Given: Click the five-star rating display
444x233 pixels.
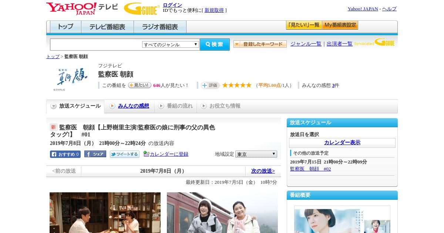Looking at the screenshot, I should click(237, 85).
